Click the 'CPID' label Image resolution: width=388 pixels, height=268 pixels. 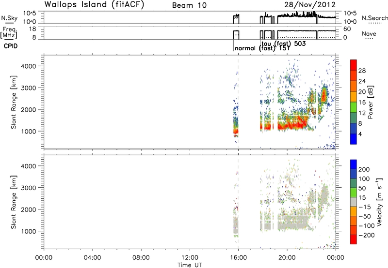click(x=11, y=46)
